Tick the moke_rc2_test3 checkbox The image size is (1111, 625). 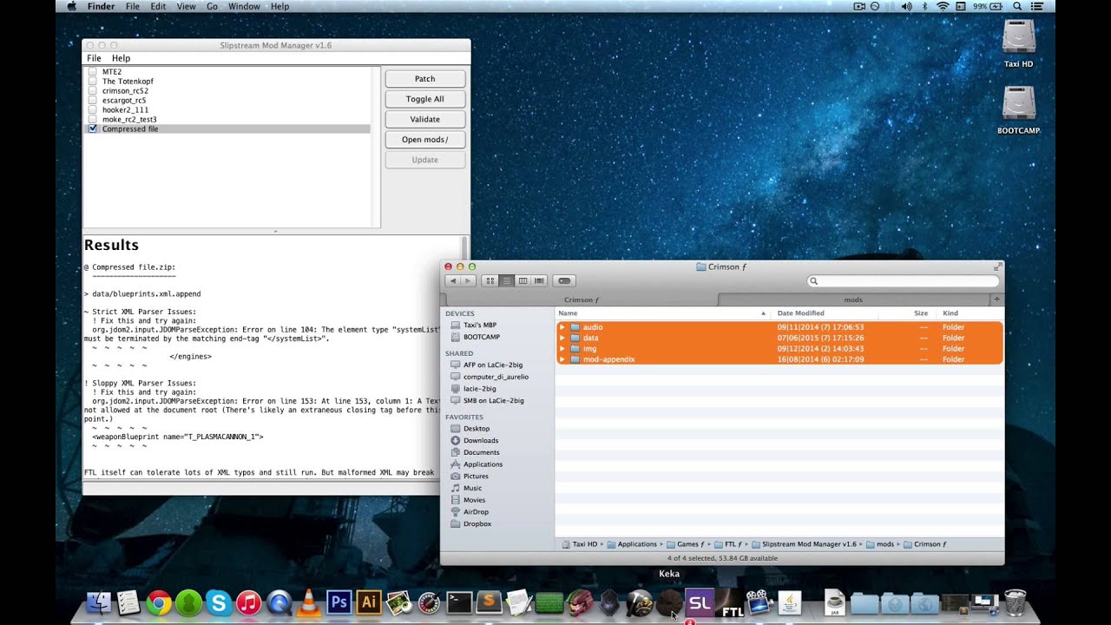(92, 119)
